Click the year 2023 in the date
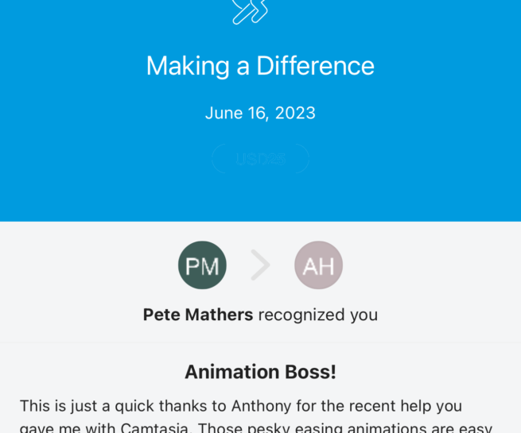The height and width of the screenshot is (433, 521). 295,113
